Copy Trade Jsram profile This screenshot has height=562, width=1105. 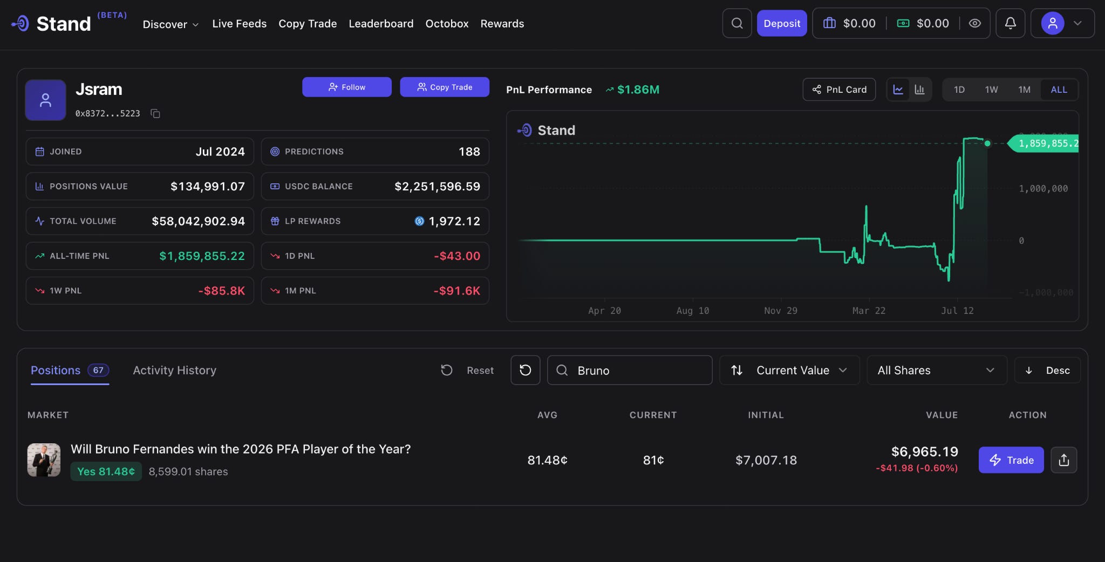(445, 87)
